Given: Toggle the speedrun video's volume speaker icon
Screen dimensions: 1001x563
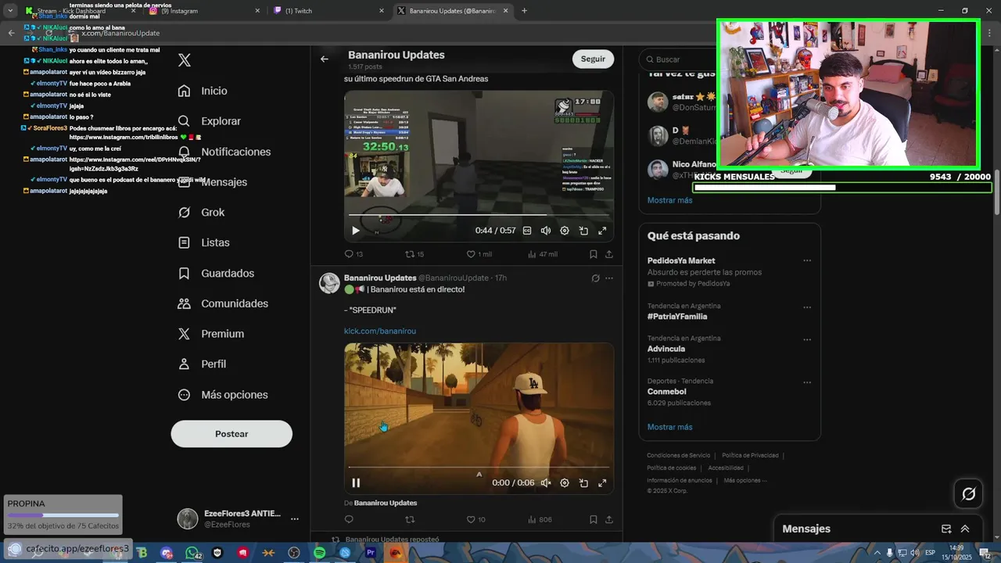Looking at the screenshot, I should tap(546, 231).
